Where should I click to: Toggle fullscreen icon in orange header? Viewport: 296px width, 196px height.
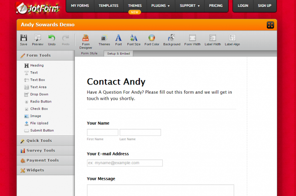pyautogui.click(x=270, y=25)
